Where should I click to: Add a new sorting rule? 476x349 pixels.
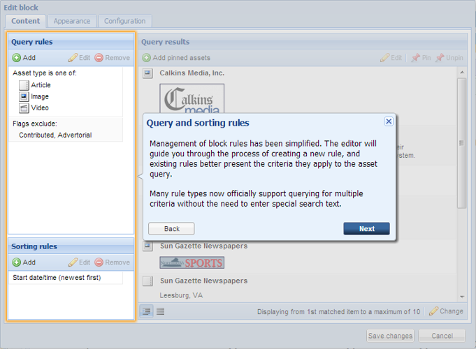coord(24,262)
